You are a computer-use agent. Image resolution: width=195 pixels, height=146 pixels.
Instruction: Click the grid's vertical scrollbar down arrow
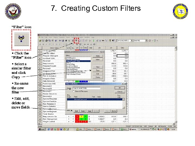(x=176, y=122)
